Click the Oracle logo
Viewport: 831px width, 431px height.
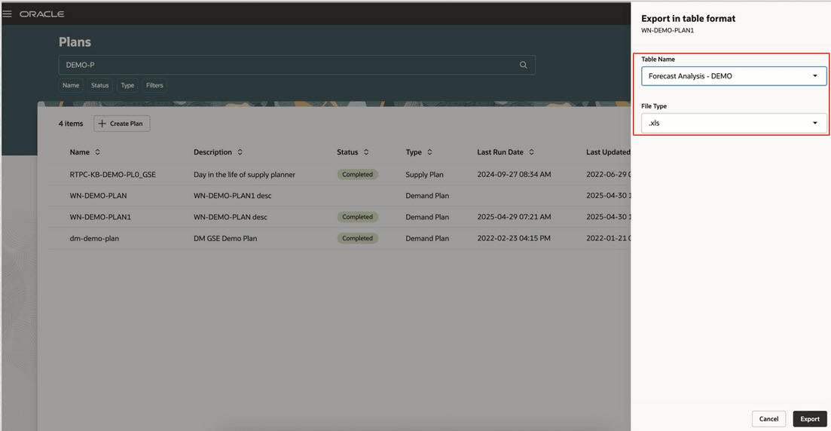[42, 14]
